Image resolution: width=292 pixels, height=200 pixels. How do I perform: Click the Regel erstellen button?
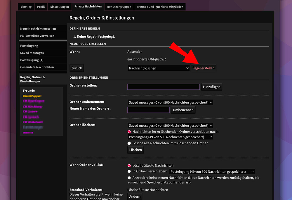(203, 68)
